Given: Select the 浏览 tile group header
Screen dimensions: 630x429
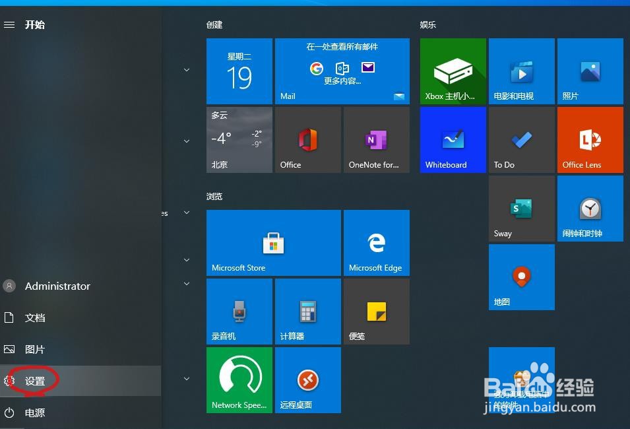Looking at the screenshot, I should pos(214,196).
